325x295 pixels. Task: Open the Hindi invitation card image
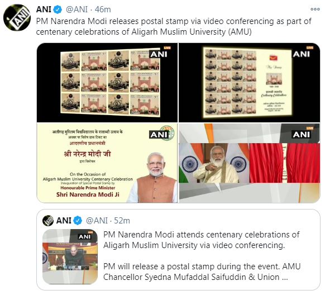click(x=107, y=163)
